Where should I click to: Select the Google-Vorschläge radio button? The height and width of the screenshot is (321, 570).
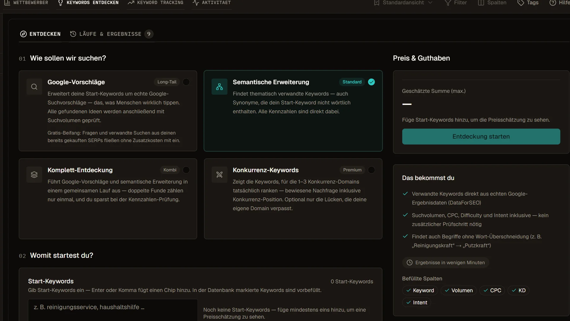[186, 82]
